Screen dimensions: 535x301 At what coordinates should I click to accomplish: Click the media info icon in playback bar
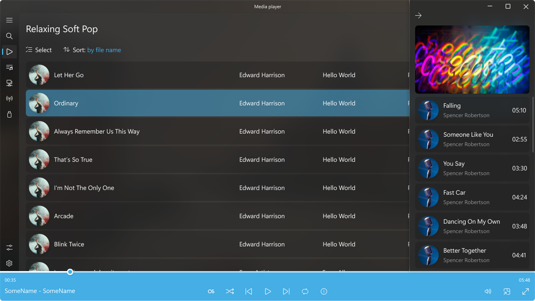[324, 291]
